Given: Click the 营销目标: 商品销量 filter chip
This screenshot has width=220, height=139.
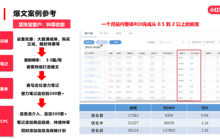Looking at the screenshot, I should pos(93,47).
